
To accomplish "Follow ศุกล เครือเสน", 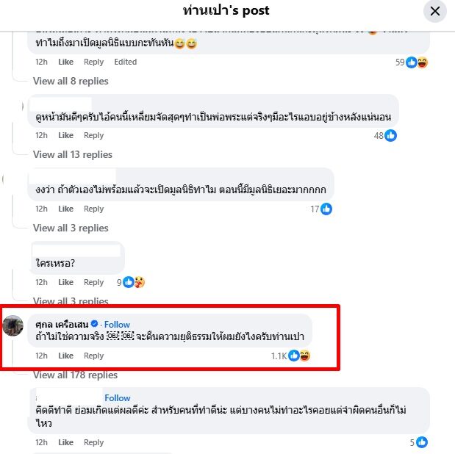I will tap(117, 324).
